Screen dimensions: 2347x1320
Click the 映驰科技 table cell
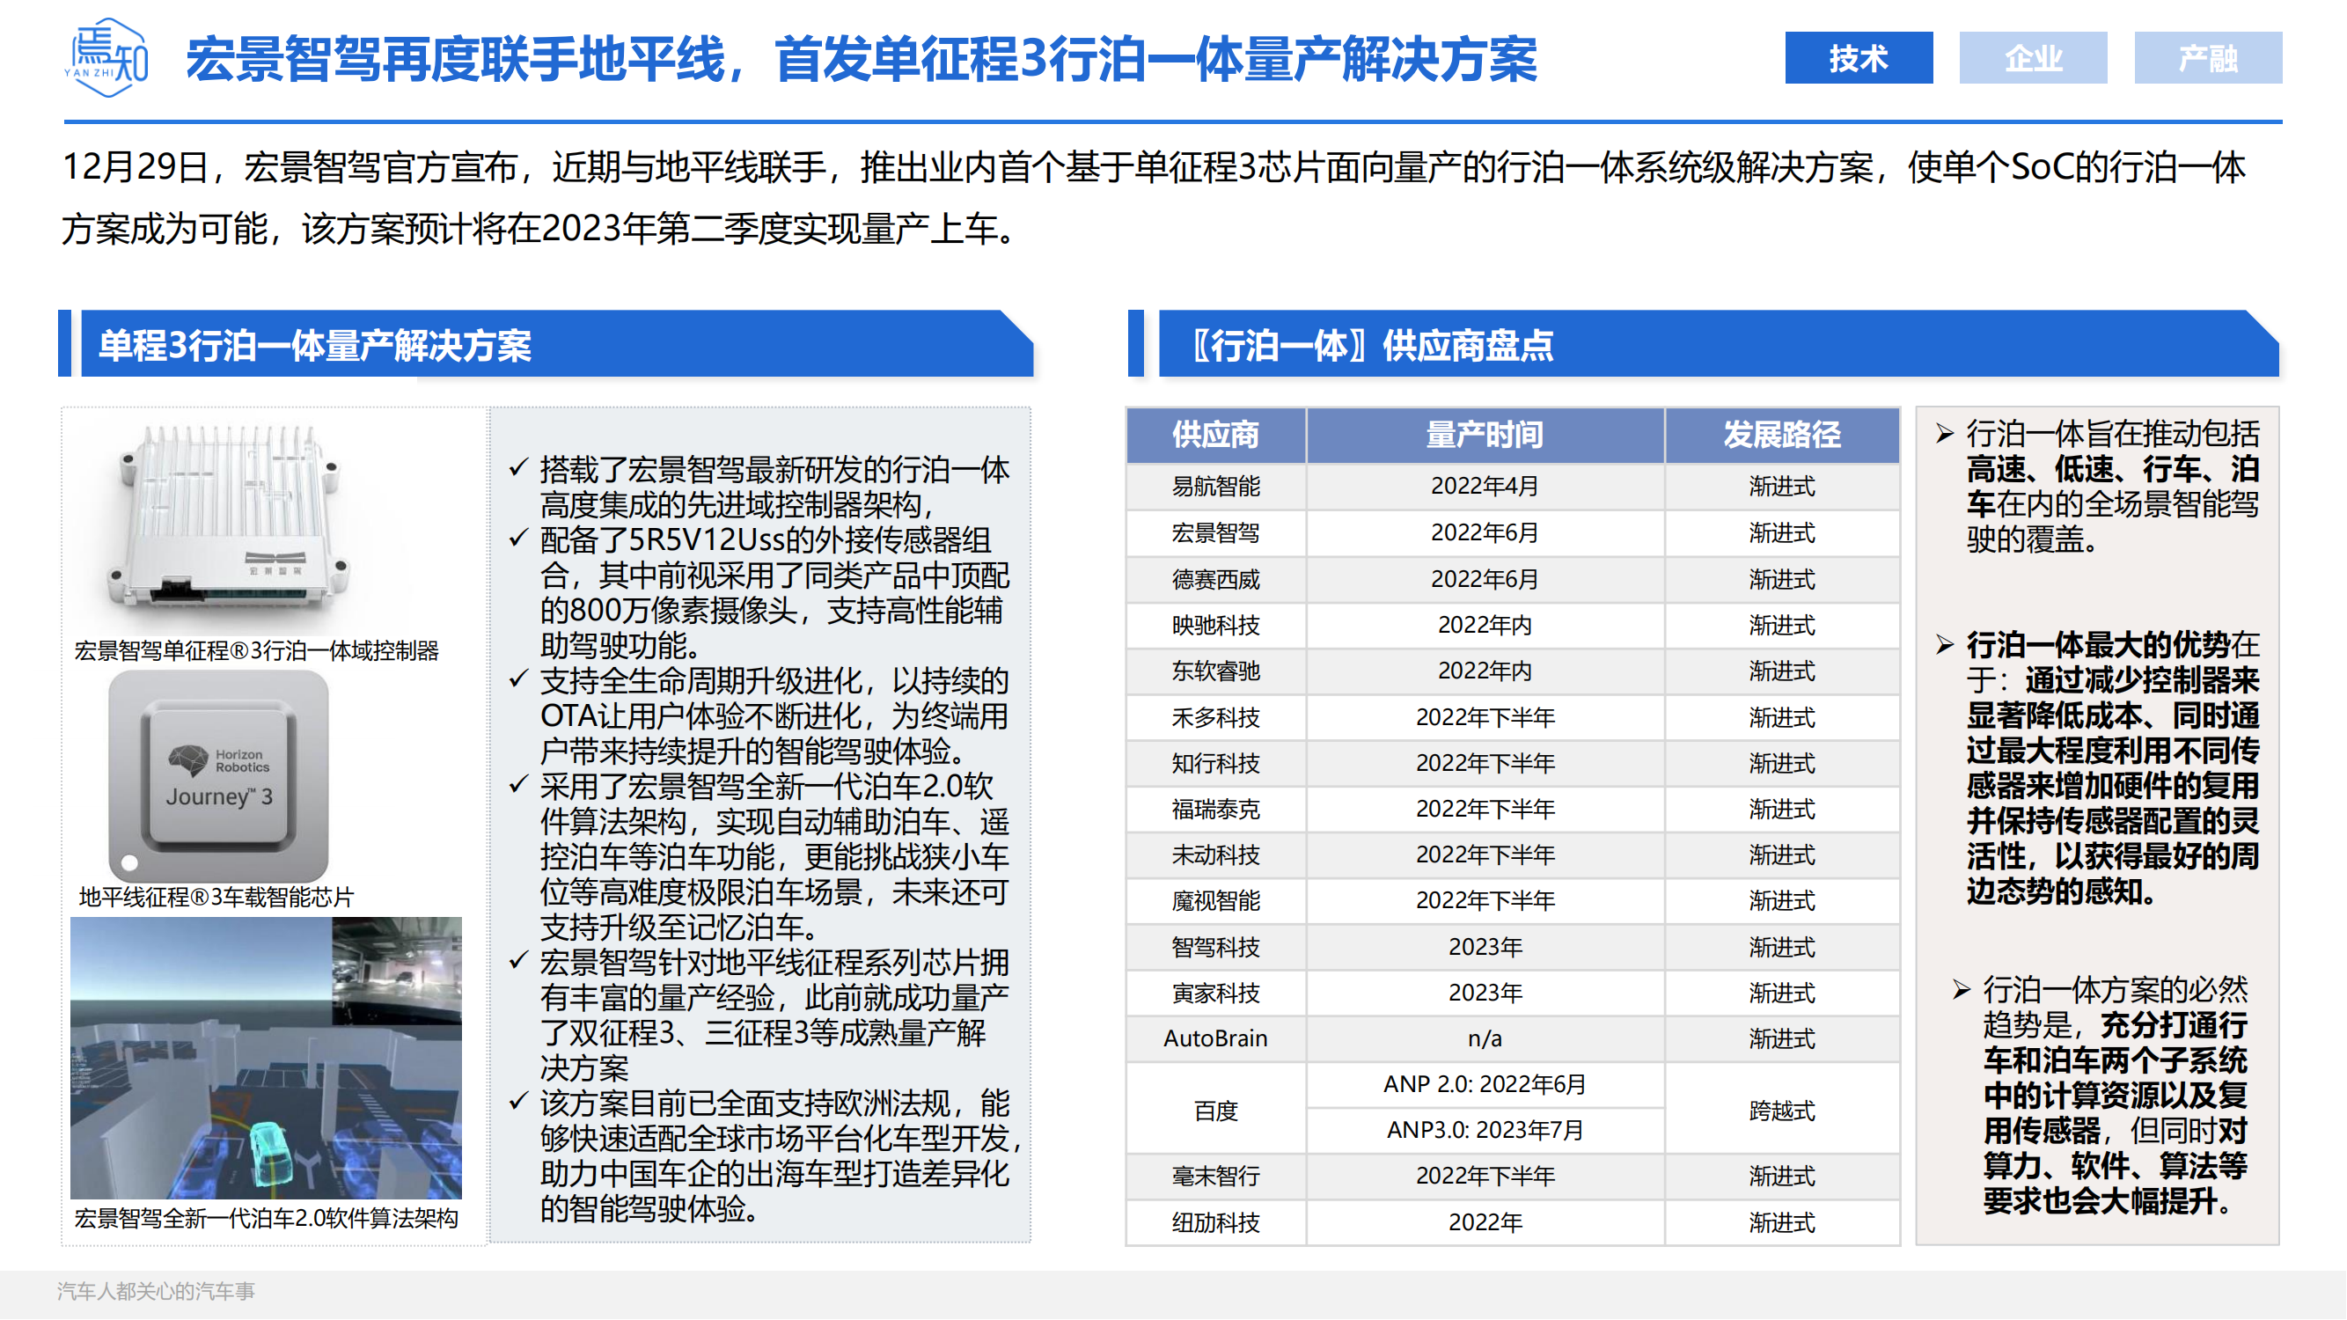[1216, 625]
